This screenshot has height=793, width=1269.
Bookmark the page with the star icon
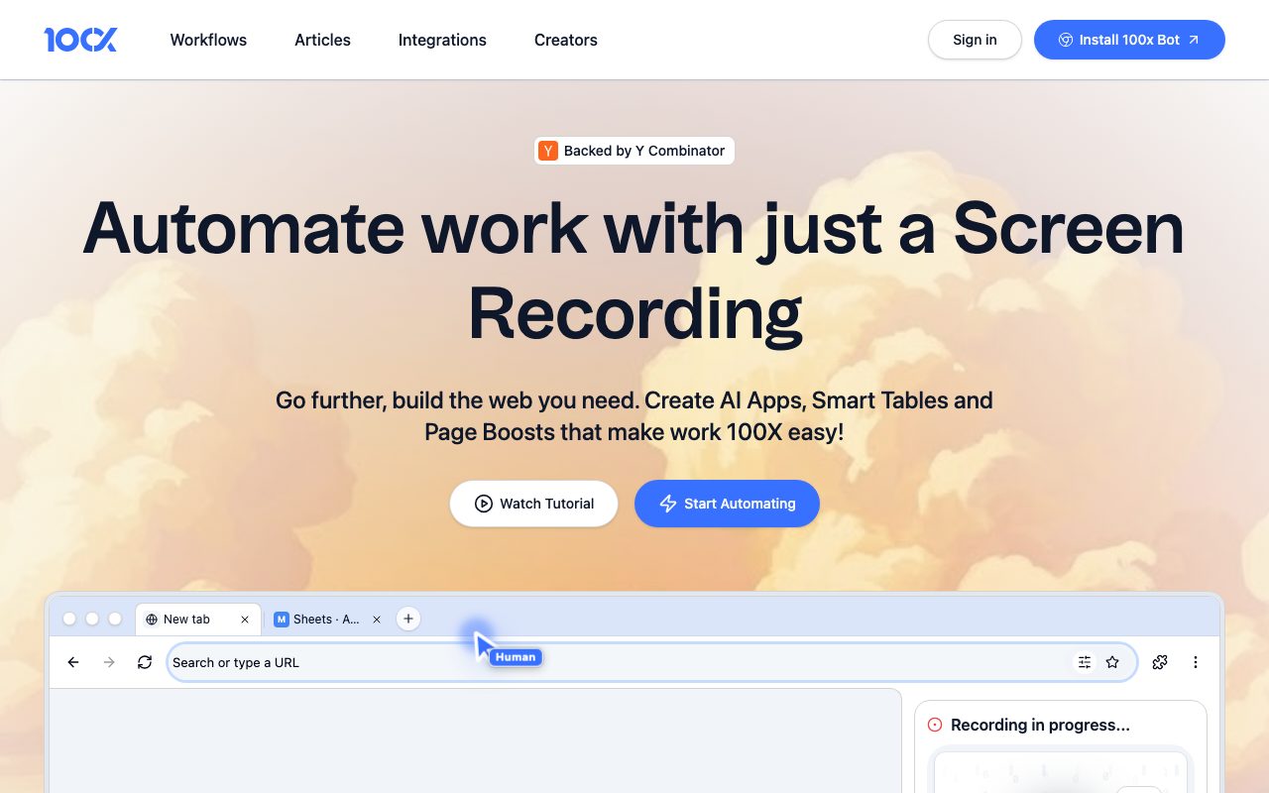[x=1112, y=662]
